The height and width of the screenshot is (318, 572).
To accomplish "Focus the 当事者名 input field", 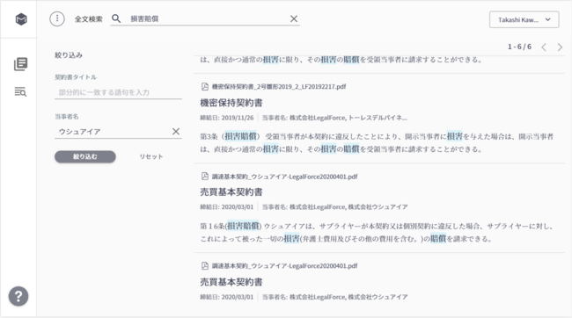I will point(113,132).
